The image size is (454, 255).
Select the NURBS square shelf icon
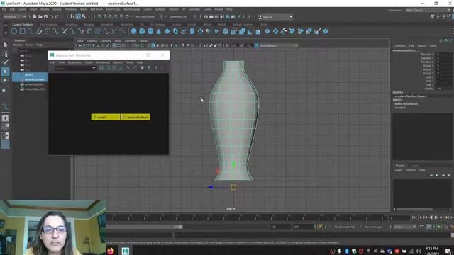pos(22,31)
